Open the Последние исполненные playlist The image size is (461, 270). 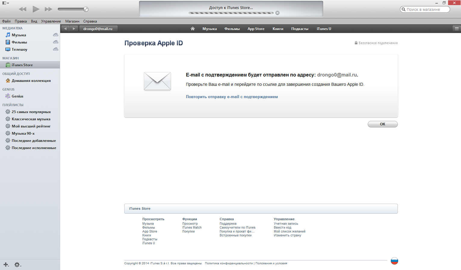34,148
